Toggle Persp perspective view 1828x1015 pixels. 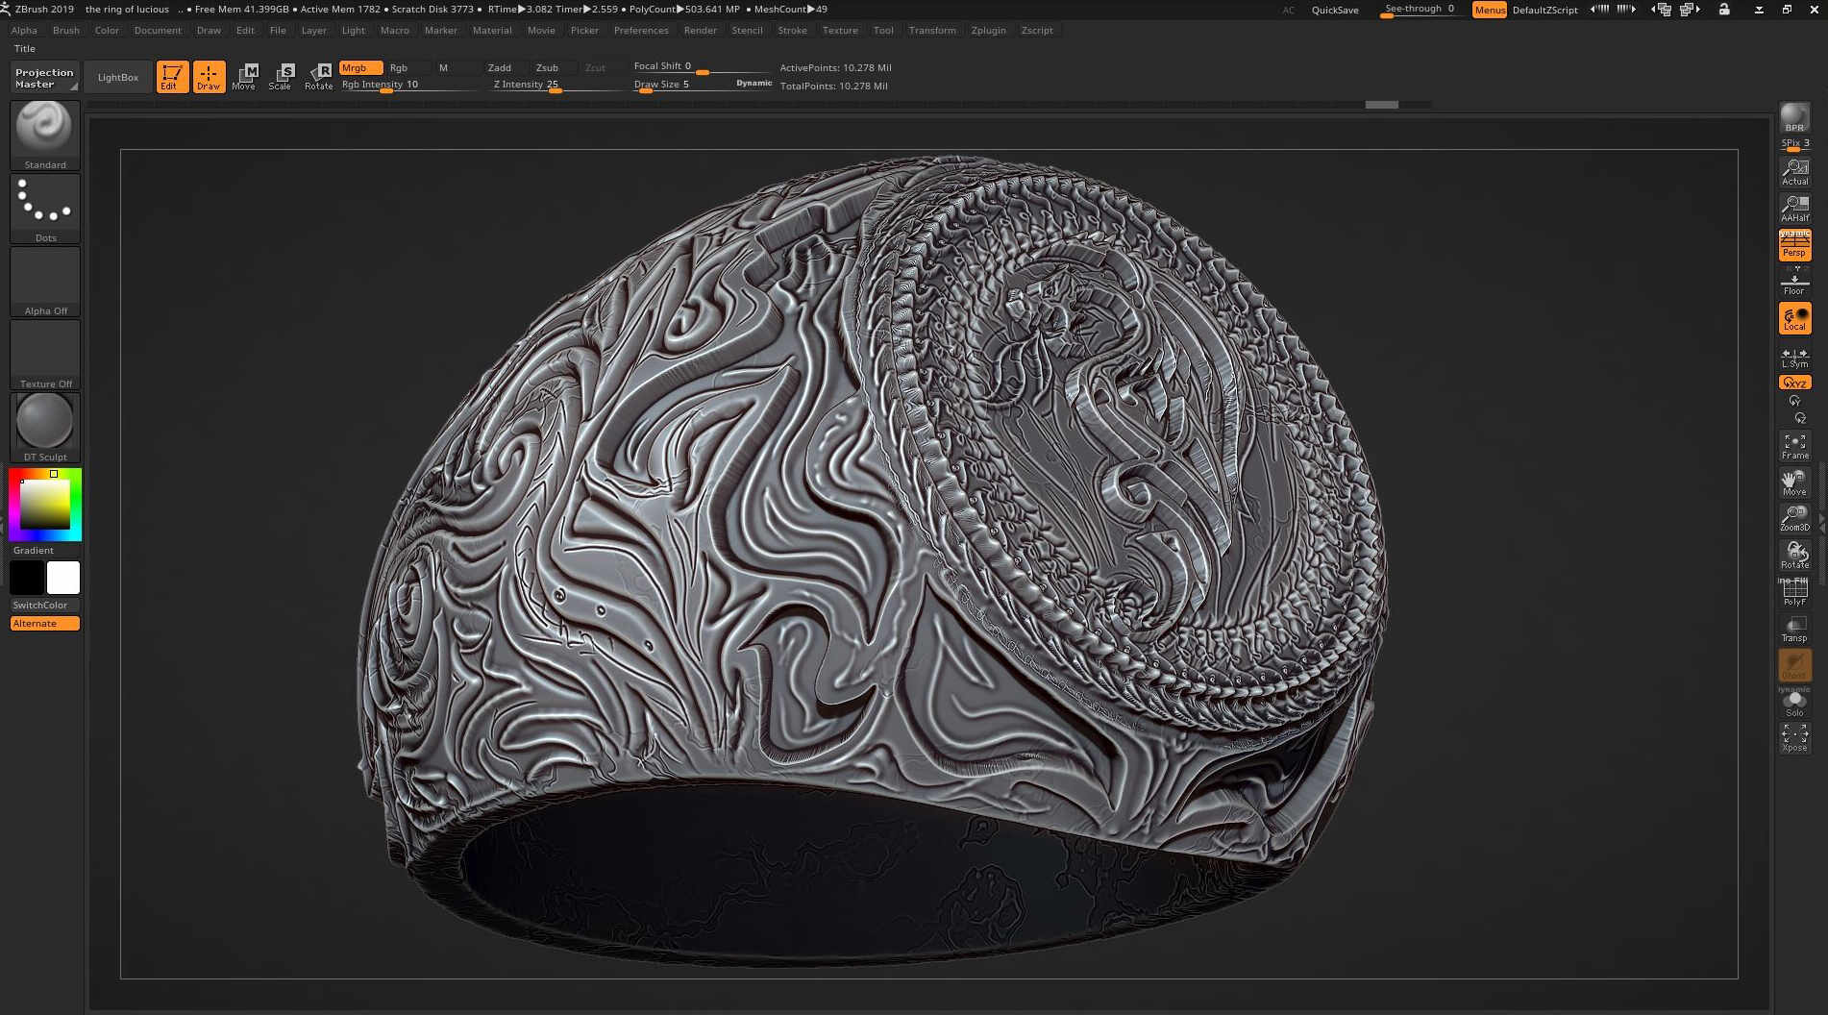(1794, 245)
